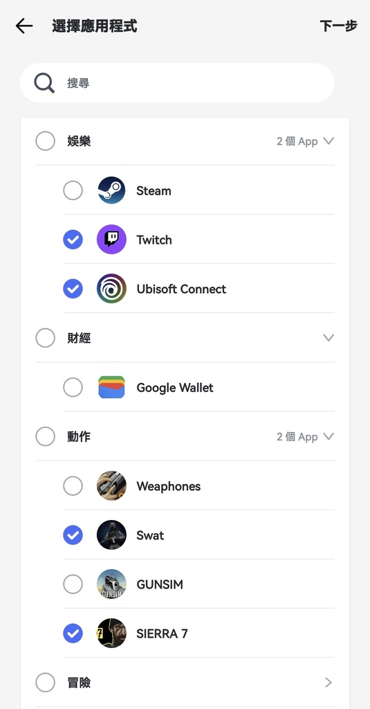Tap the Weaphones app icon
The width and height of the screenshot is (370, 709).
[111, 485]
